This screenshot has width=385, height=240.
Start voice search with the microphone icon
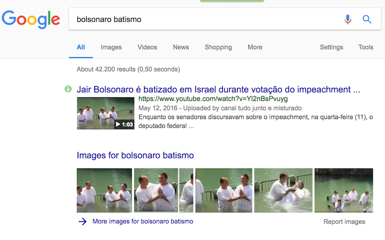pos(347,19)
